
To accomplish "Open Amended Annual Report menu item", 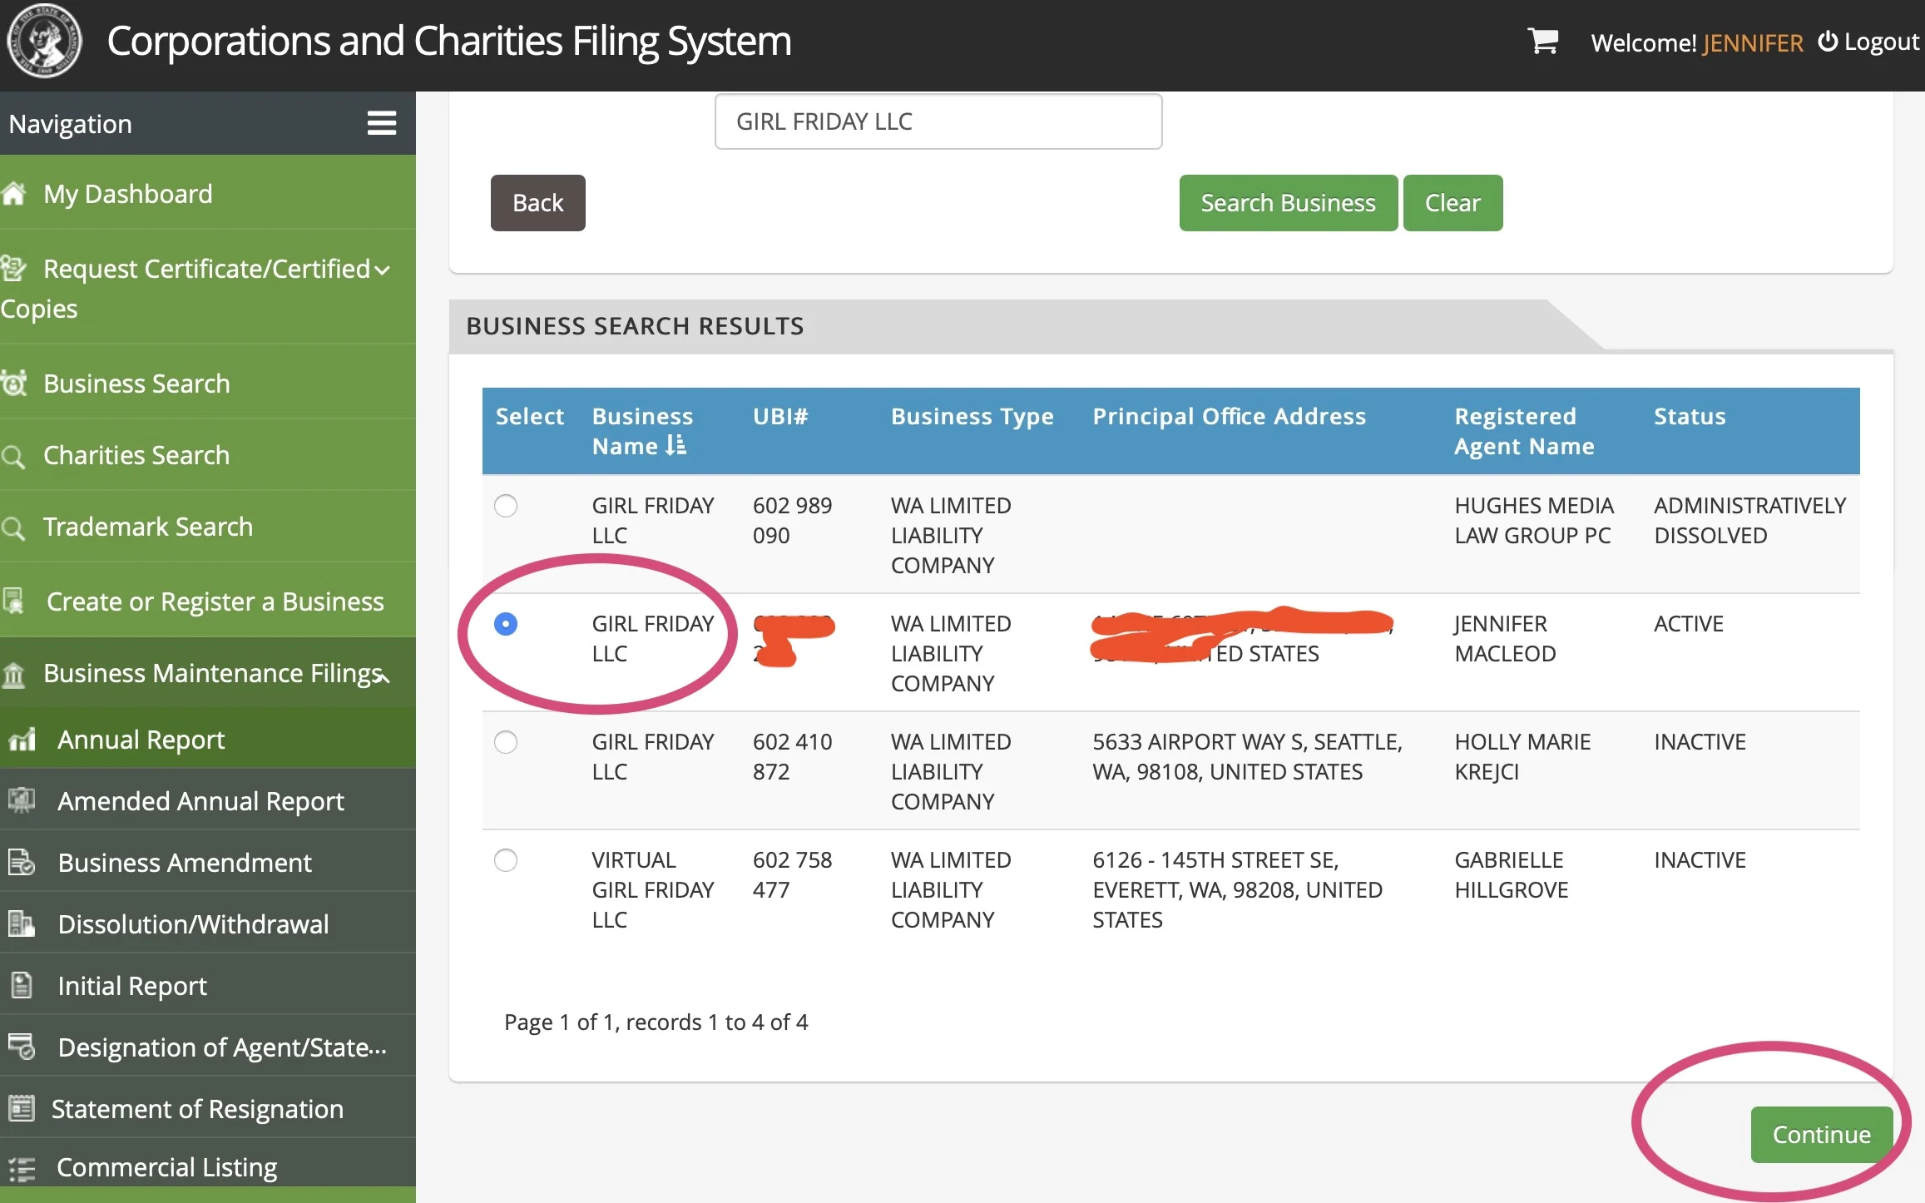I will pos(200,800).
